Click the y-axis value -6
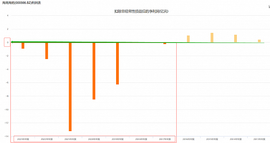Image resolution: width=270 pixels, height=143 pixels. click(x=7, y=83)
